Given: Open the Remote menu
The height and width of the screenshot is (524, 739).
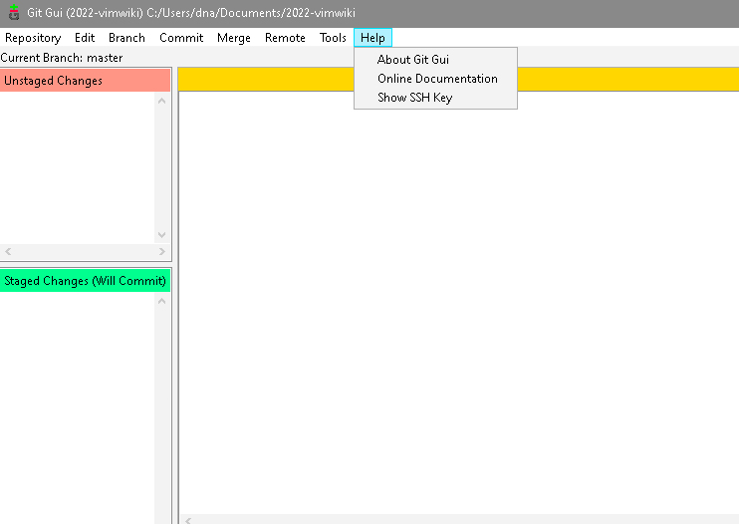Looking at the screenshot, I should 285,38.
